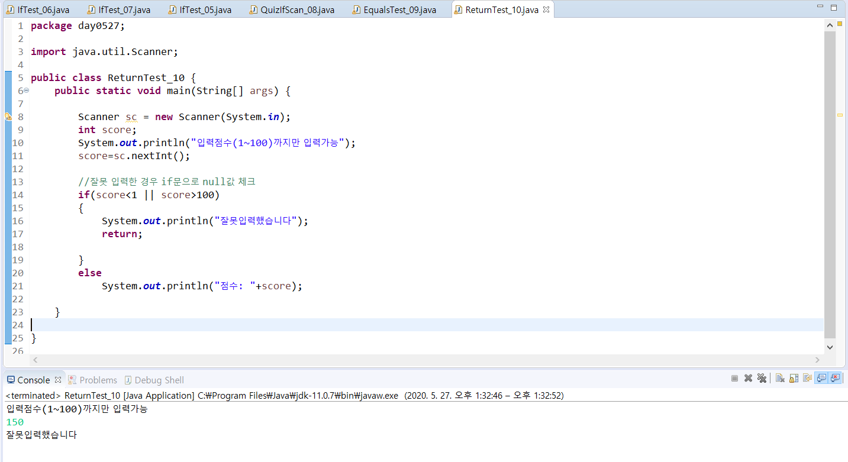Click Remove All Terminated Launches double-X icon
Viewport: 848px width, 462px height.
(762, 378)
